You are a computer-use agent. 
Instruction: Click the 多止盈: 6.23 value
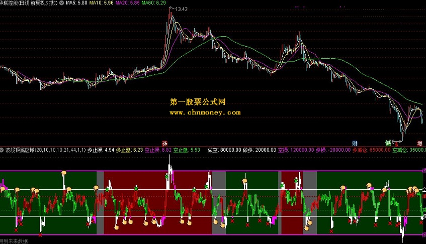tap(129, 150)
